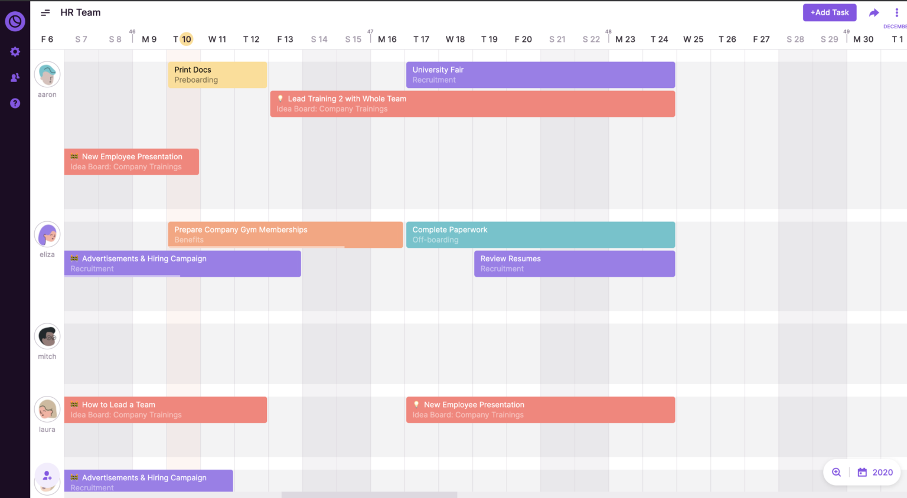
Task: Open settings via the gear icon
Action: (15, 51)
